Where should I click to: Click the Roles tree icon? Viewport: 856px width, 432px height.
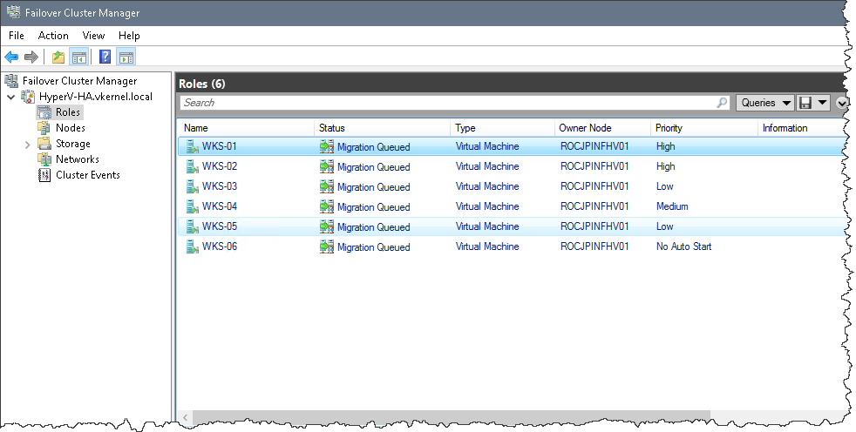click(44, 112)
